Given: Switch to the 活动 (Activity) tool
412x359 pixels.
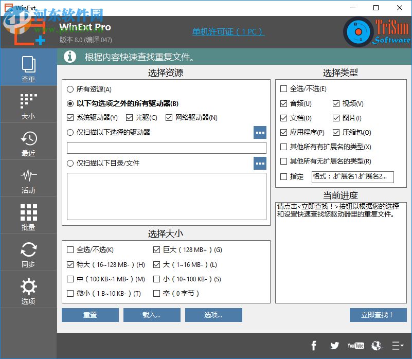Looking at the screenshot, I should [28, 178].
